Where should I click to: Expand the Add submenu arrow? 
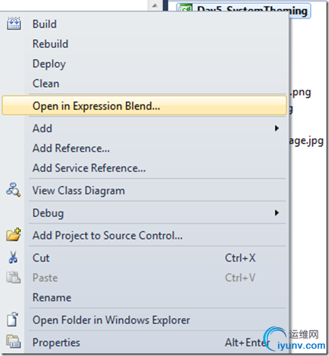click(277, 128)
